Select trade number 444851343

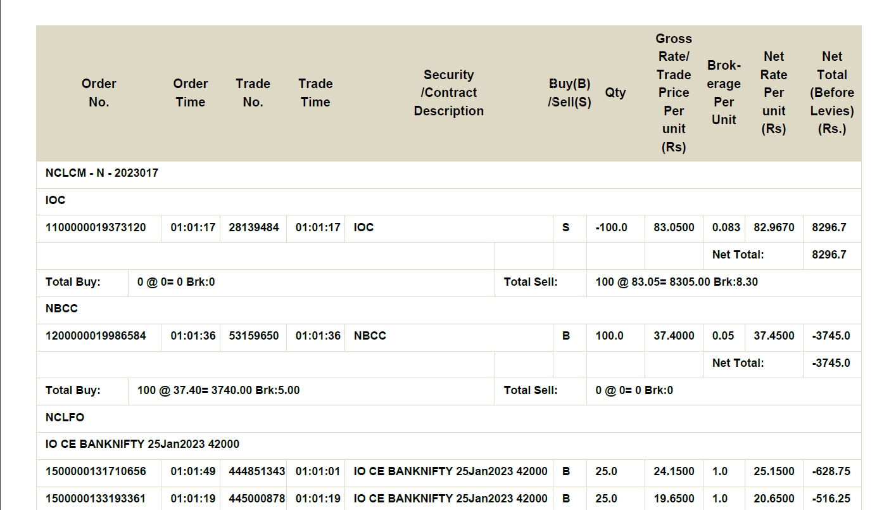pyautogui.click(x=257, y=471)
